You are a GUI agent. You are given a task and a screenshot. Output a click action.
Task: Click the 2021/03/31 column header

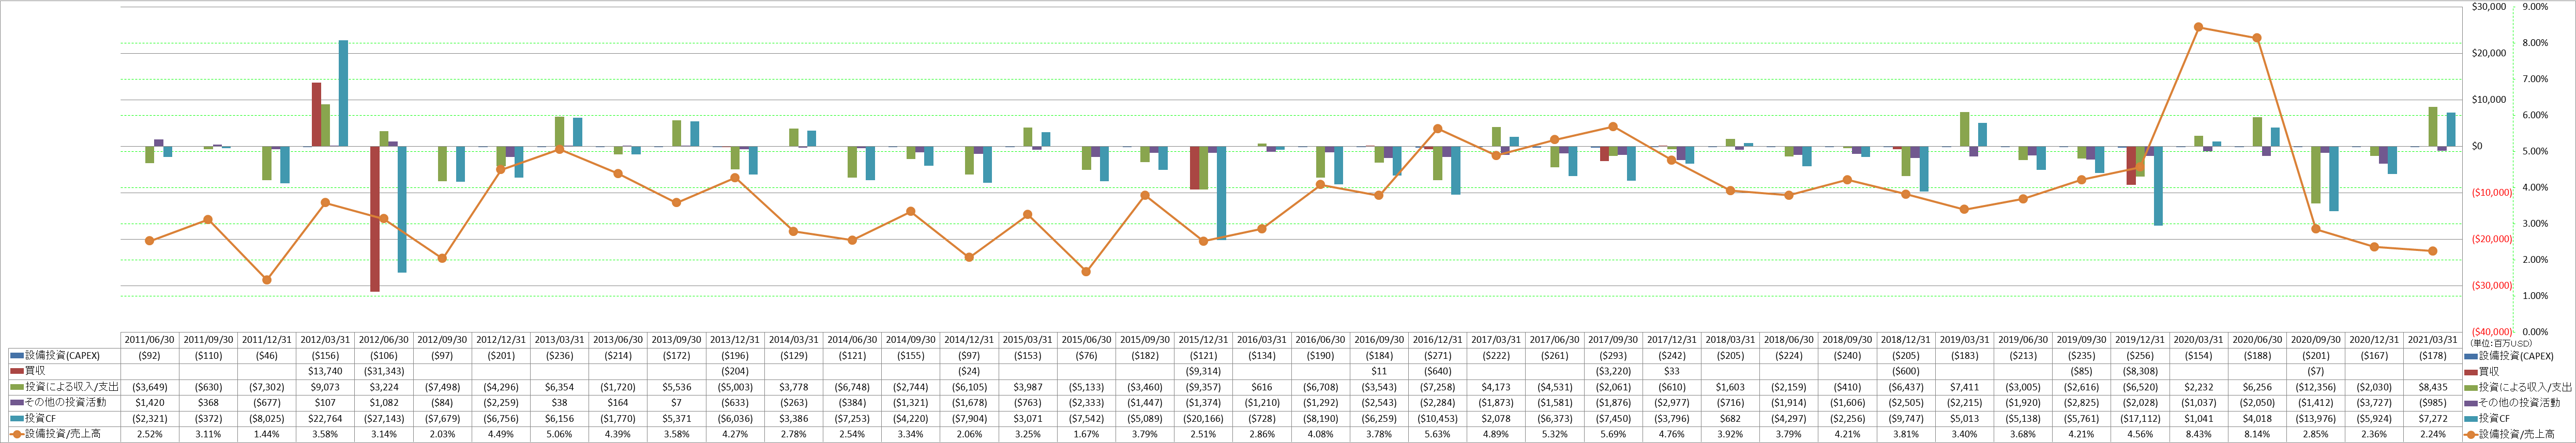tap(2432, 340)
